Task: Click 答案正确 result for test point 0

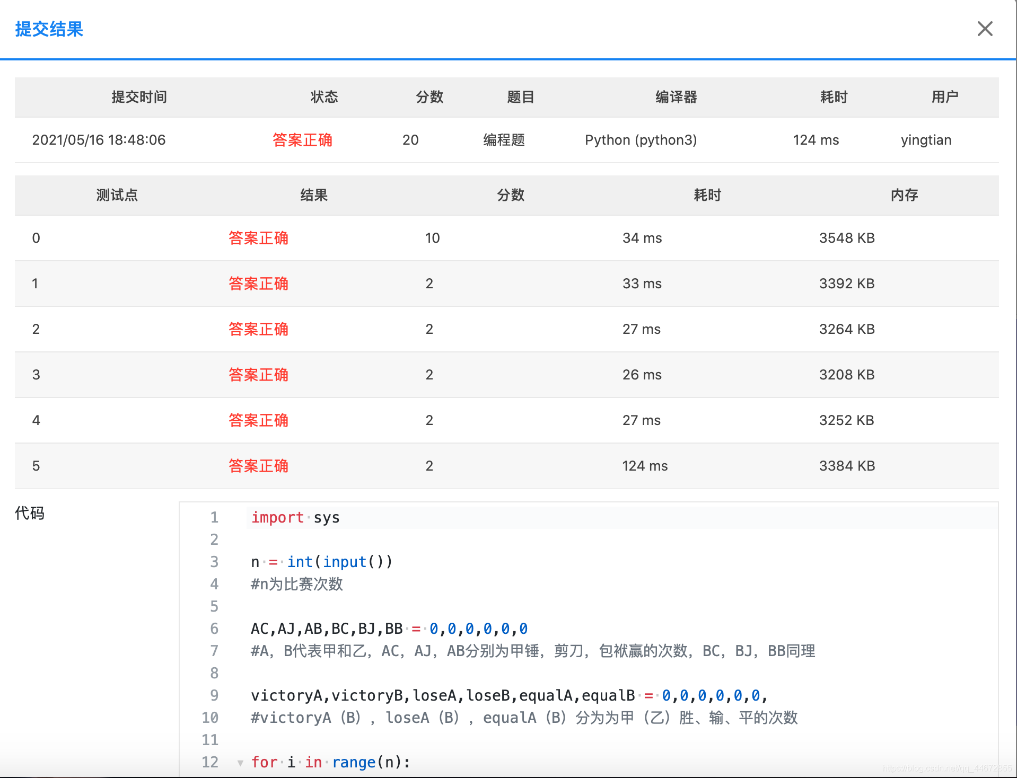Action: 258,238
